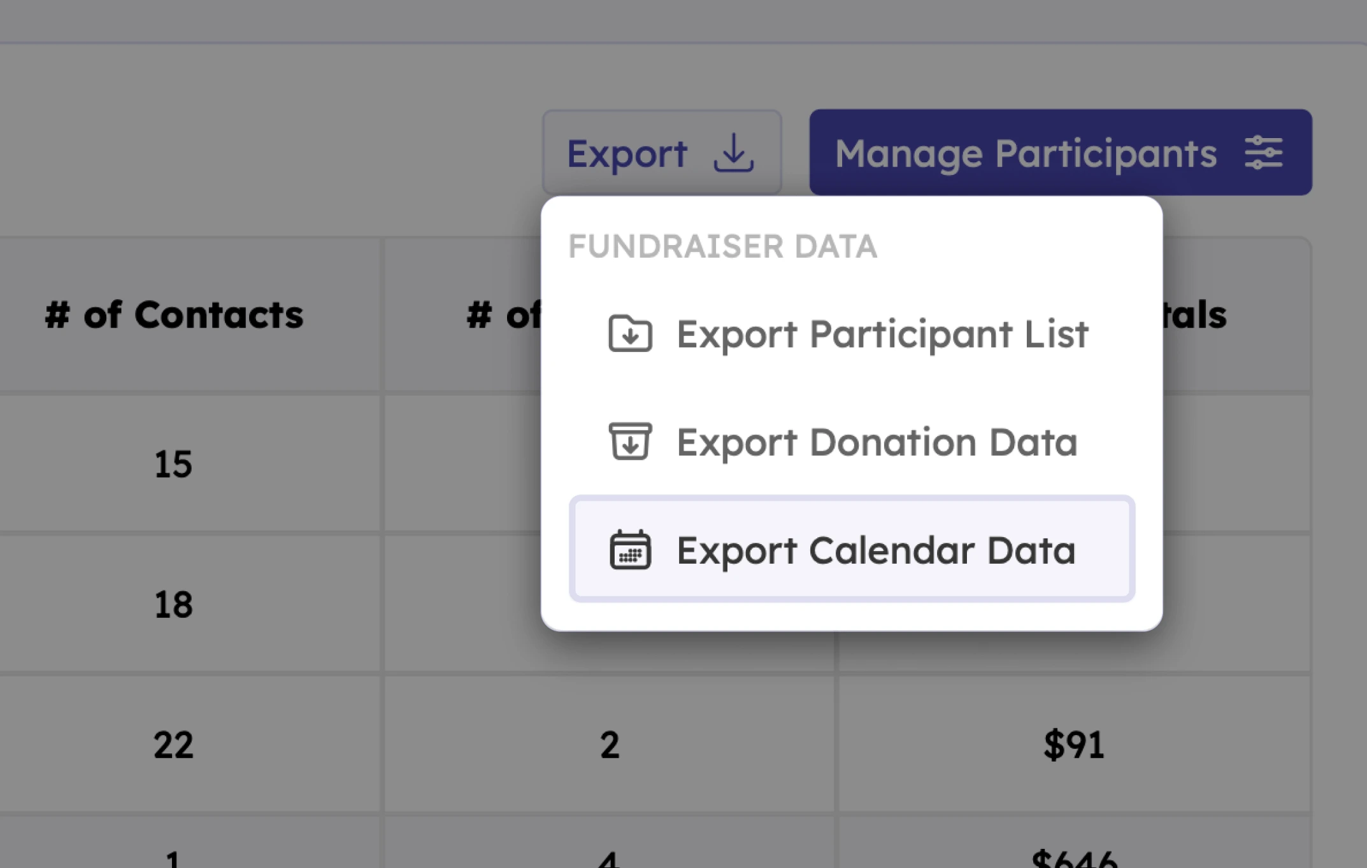
Task: Select the highlighted Export Calendar Data option
Action: (x=876, y=551)
